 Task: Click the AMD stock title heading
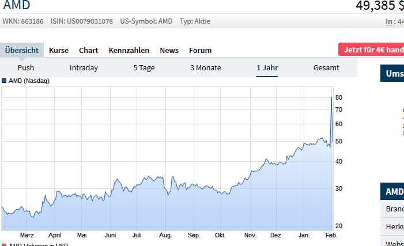pos(17,6)
